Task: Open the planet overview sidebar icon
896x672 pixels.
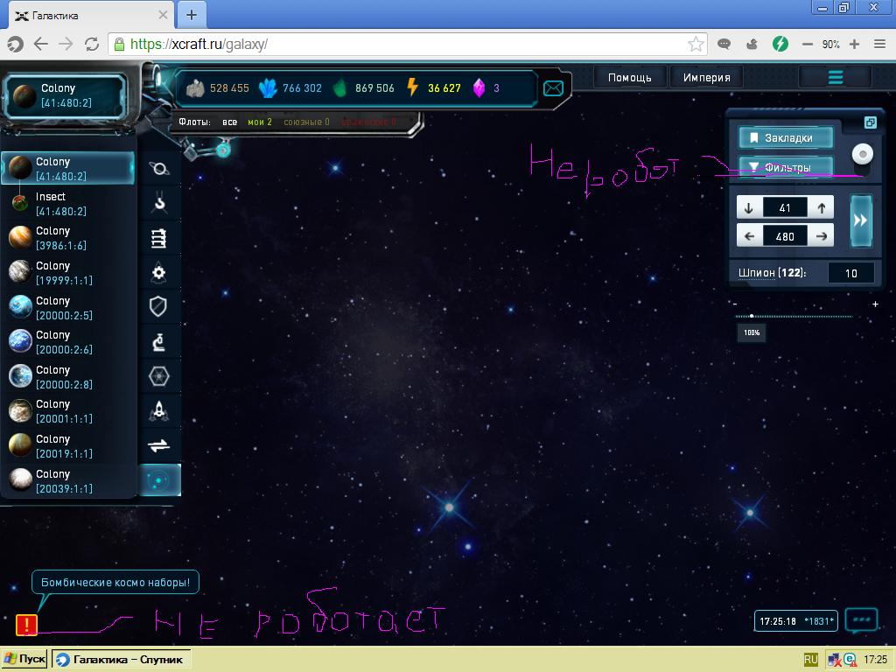Action: (159, 169)
